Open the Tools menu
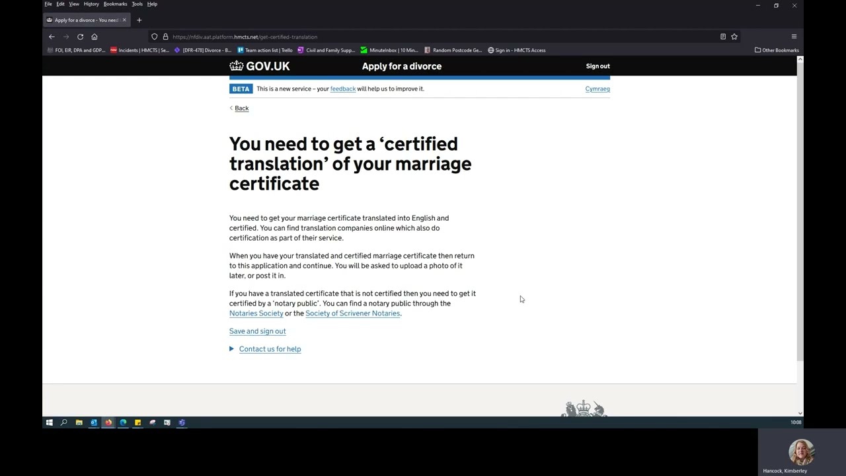The width and height of the screenshot is (846, 476). [x=137, y=4]
